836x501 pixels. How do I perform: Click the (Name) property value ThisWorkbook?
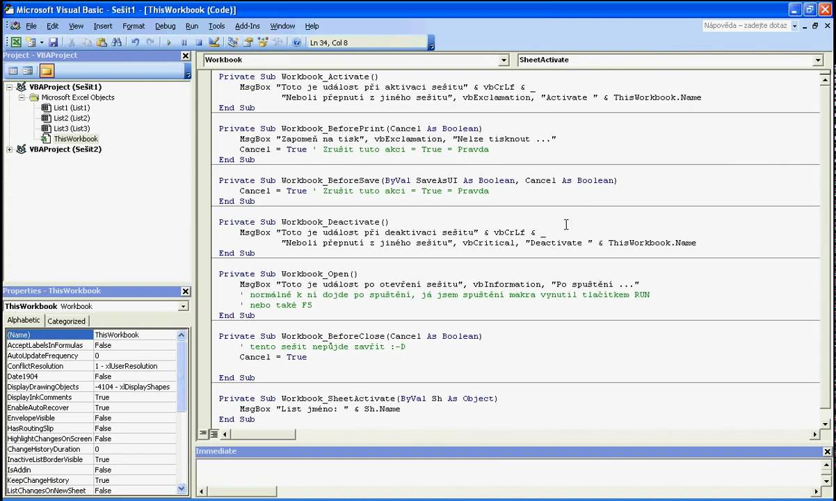click(x=135, y=335)
